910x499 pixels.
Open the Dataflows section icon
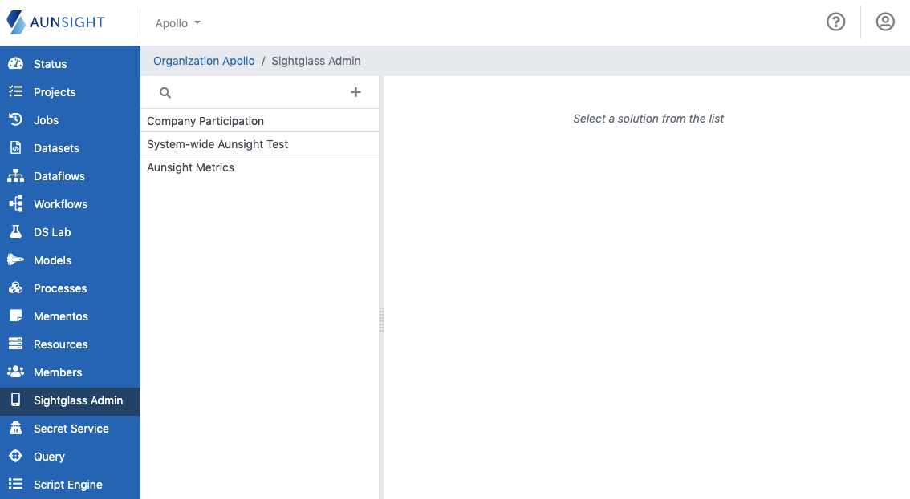18,175
